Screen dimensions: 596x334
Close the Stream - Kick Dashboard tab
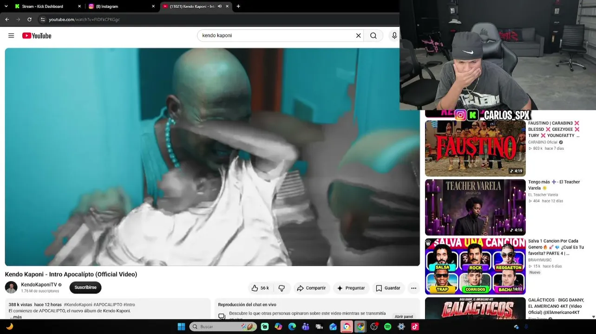(79, 6)
